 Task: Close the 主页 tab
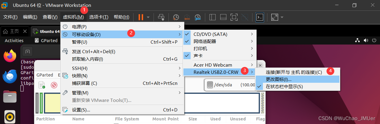tap(25, 31)
